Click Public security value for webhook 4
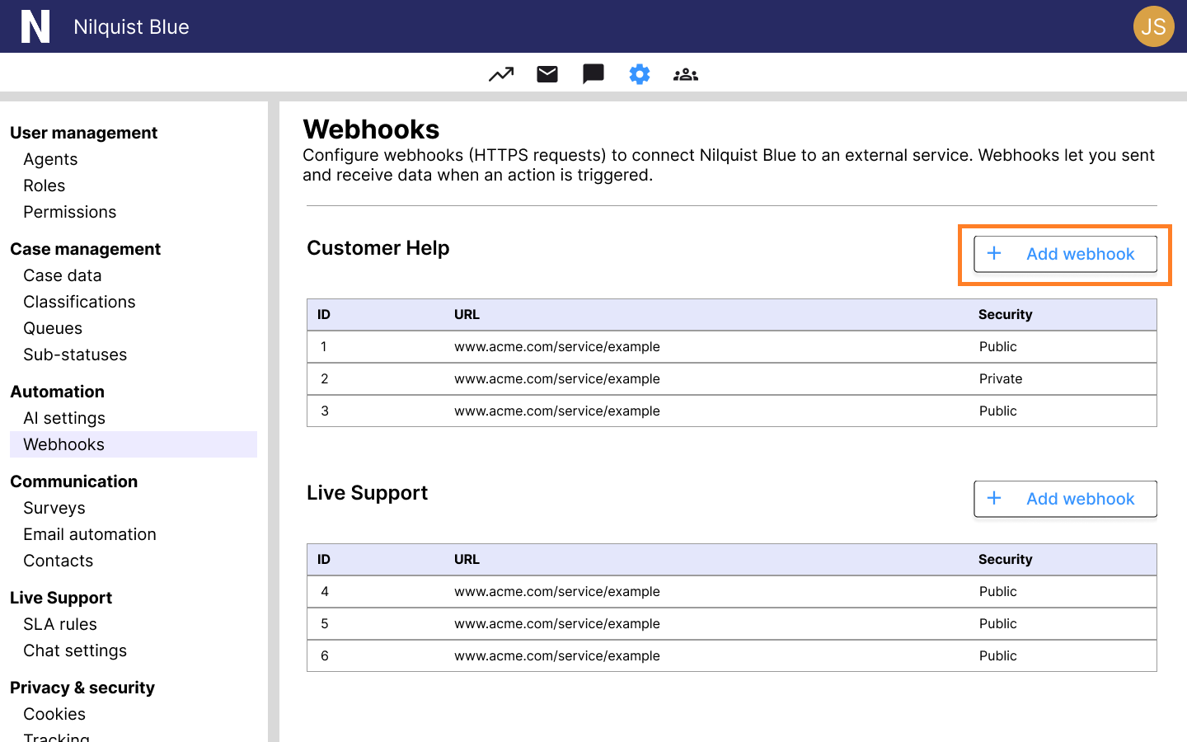 coord(997,591)
